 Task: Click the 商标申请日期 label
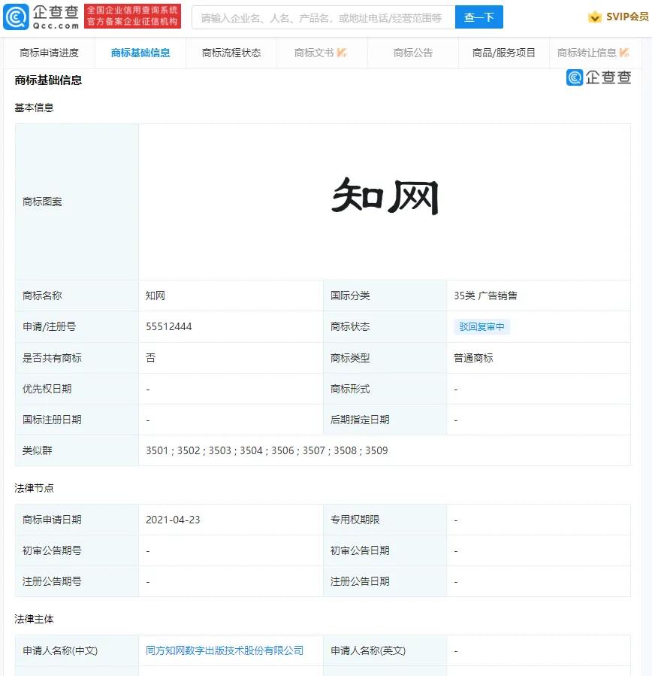coord(52,520)
